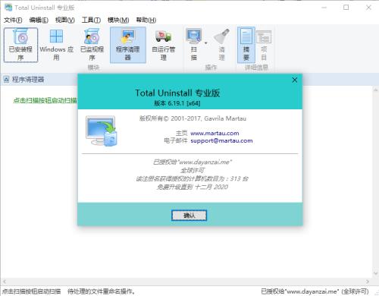Click the 清理 broom tool
This screenshot has width=379, height=296.
coord(221,45)
